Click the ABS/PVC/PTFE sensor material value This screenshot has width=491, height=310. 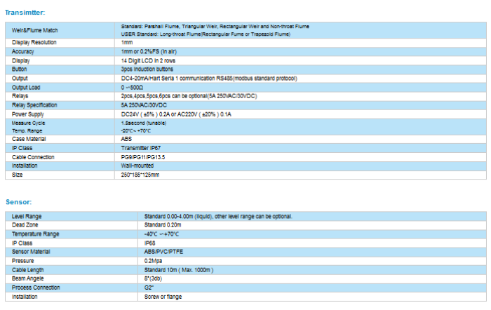pyautogui.click(x=166, y=251)
